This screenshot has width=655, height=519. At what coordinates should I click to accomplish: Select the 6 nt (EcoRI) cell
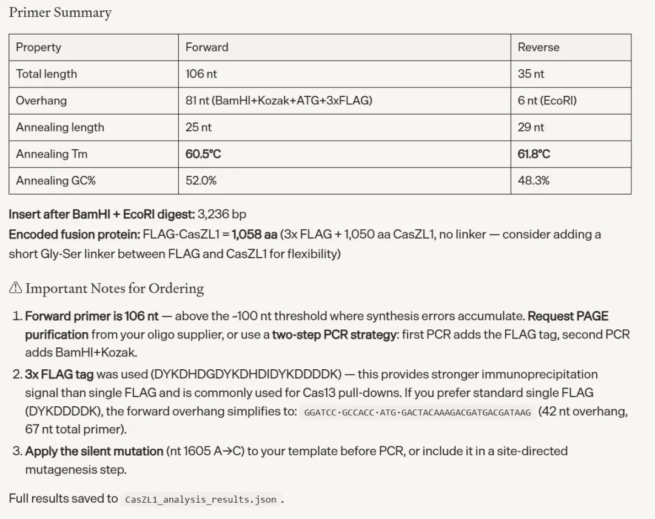point(547,101)
